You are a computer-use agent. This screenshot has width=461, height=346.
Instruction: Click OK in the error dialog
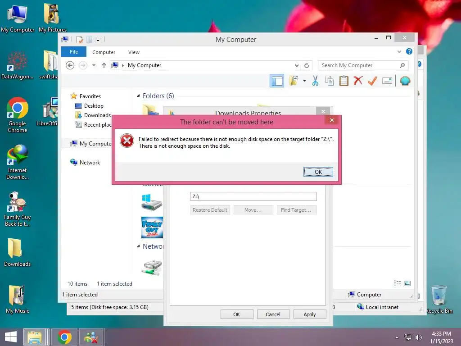(x=318, y=172)
